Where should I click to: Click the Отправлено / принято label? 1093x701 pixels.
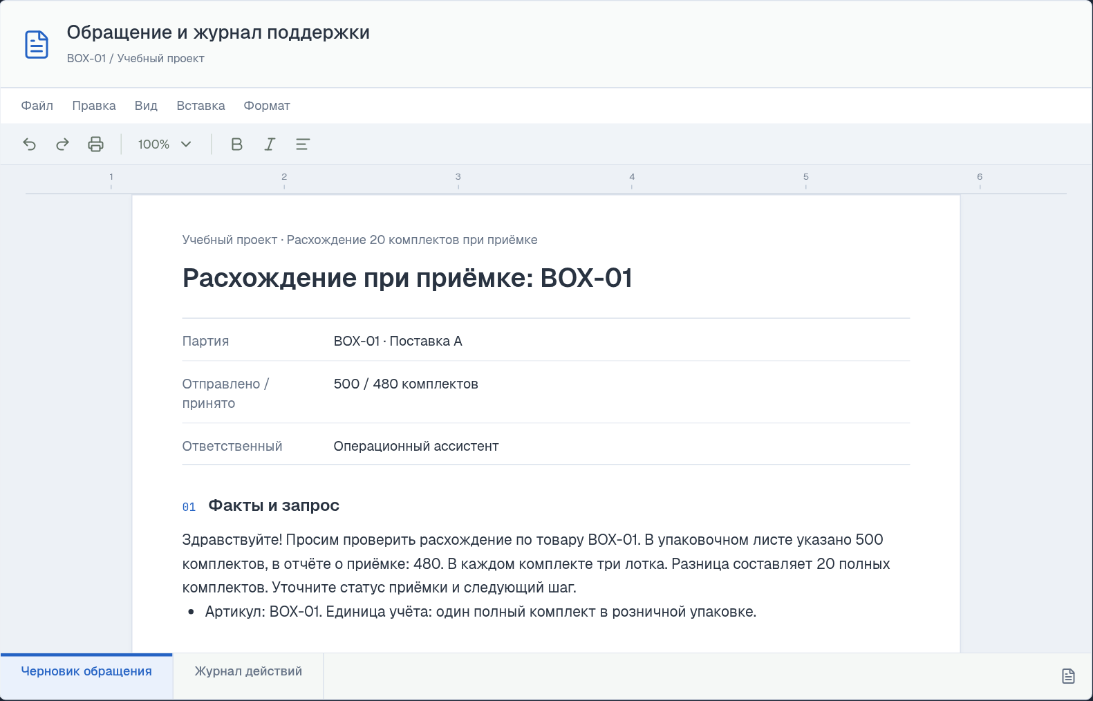225,393
